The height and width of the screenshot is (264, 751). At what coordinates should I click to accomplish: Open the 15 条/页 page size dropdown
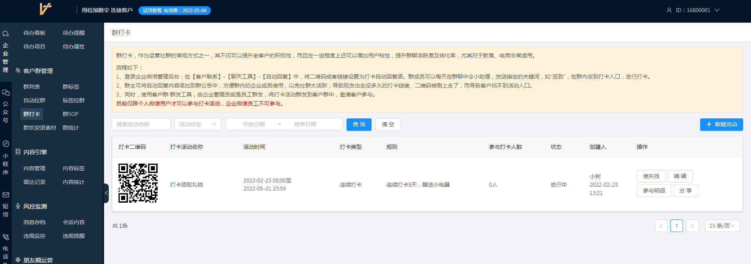click(722, 226)
